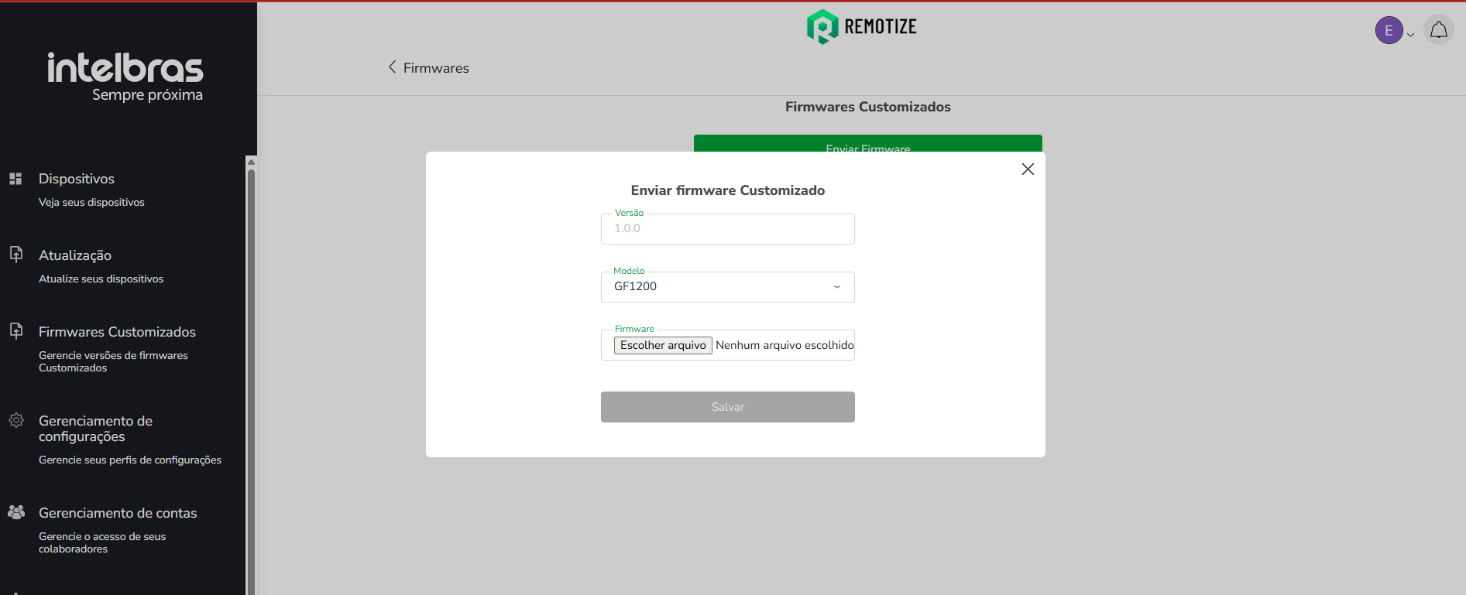Open Dispositivos menu item

click(x=77, y=179)
